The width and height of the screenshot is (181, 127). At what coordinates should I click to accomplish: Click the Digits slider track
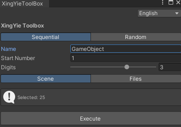pos(113,67)
